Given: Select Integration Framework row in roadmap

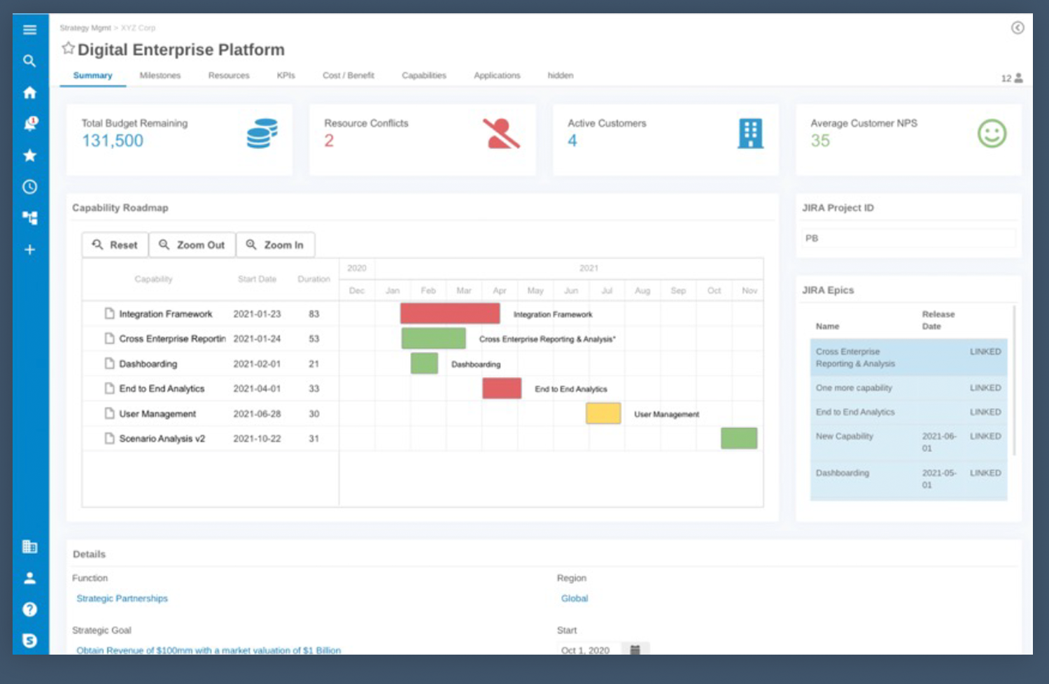Looking at the screenshot, I should tap(165, 314).
